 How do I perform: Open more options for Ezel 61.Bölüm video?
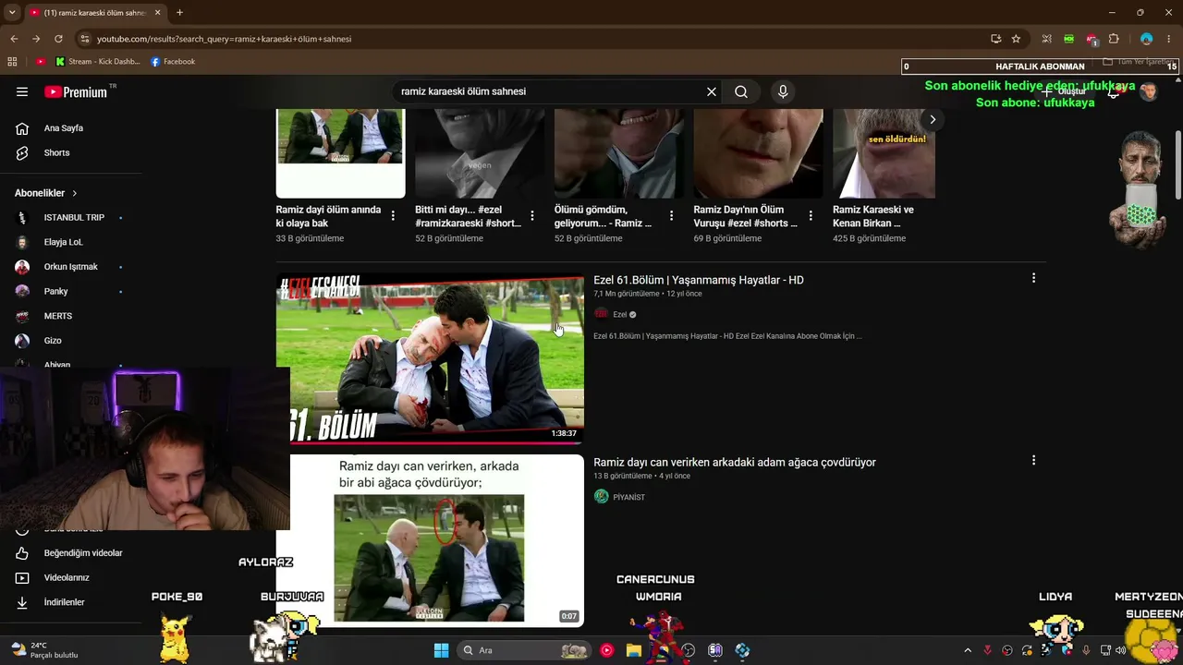click(1033, 278)
